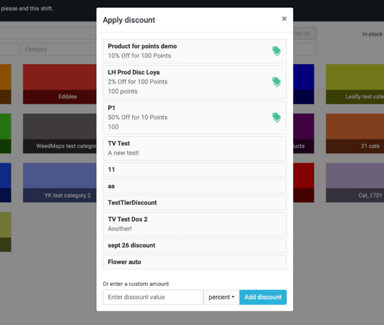This screenshot has height=325, width=384.
Task: Close the Apply discount dialog
Action: click(x=284, y=19)
